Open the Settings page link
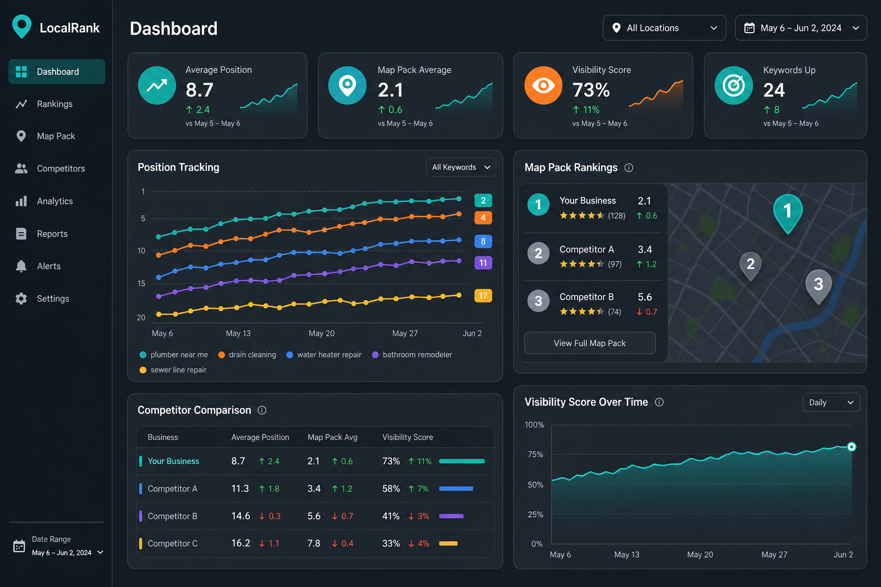Viewport: 881px width, 587px height. point(57,299)
